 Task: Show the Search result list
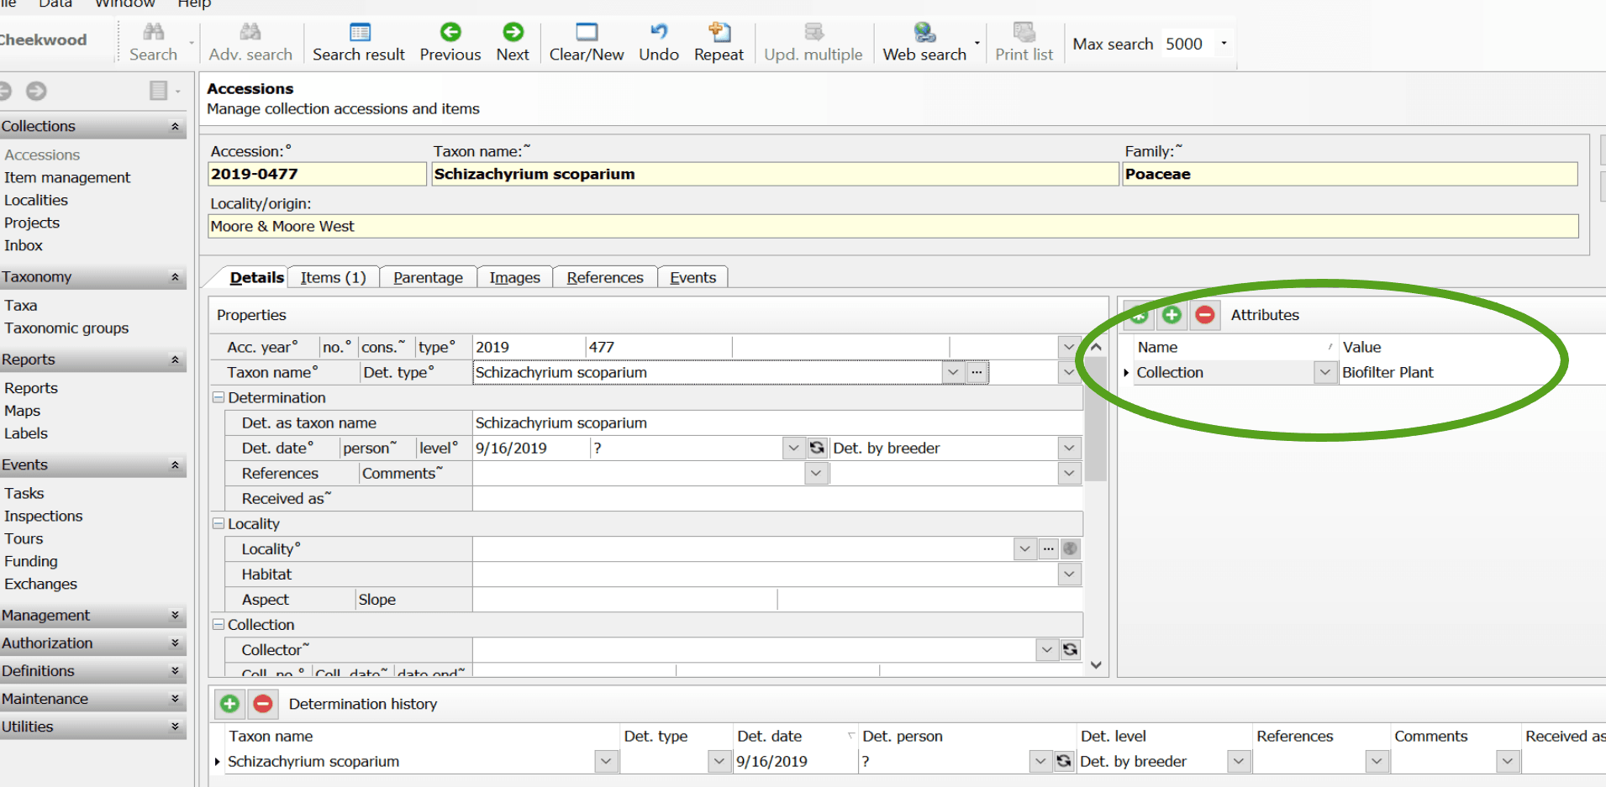tap(359, 42)
